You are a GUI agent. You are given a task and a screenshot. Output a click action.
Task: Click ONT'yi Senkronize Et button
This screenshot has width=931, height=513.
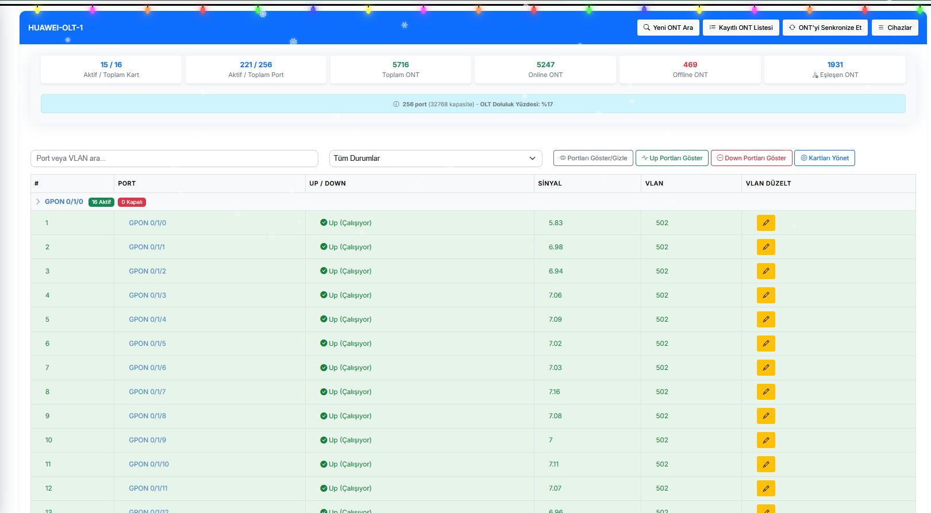[x=825, y=28]
